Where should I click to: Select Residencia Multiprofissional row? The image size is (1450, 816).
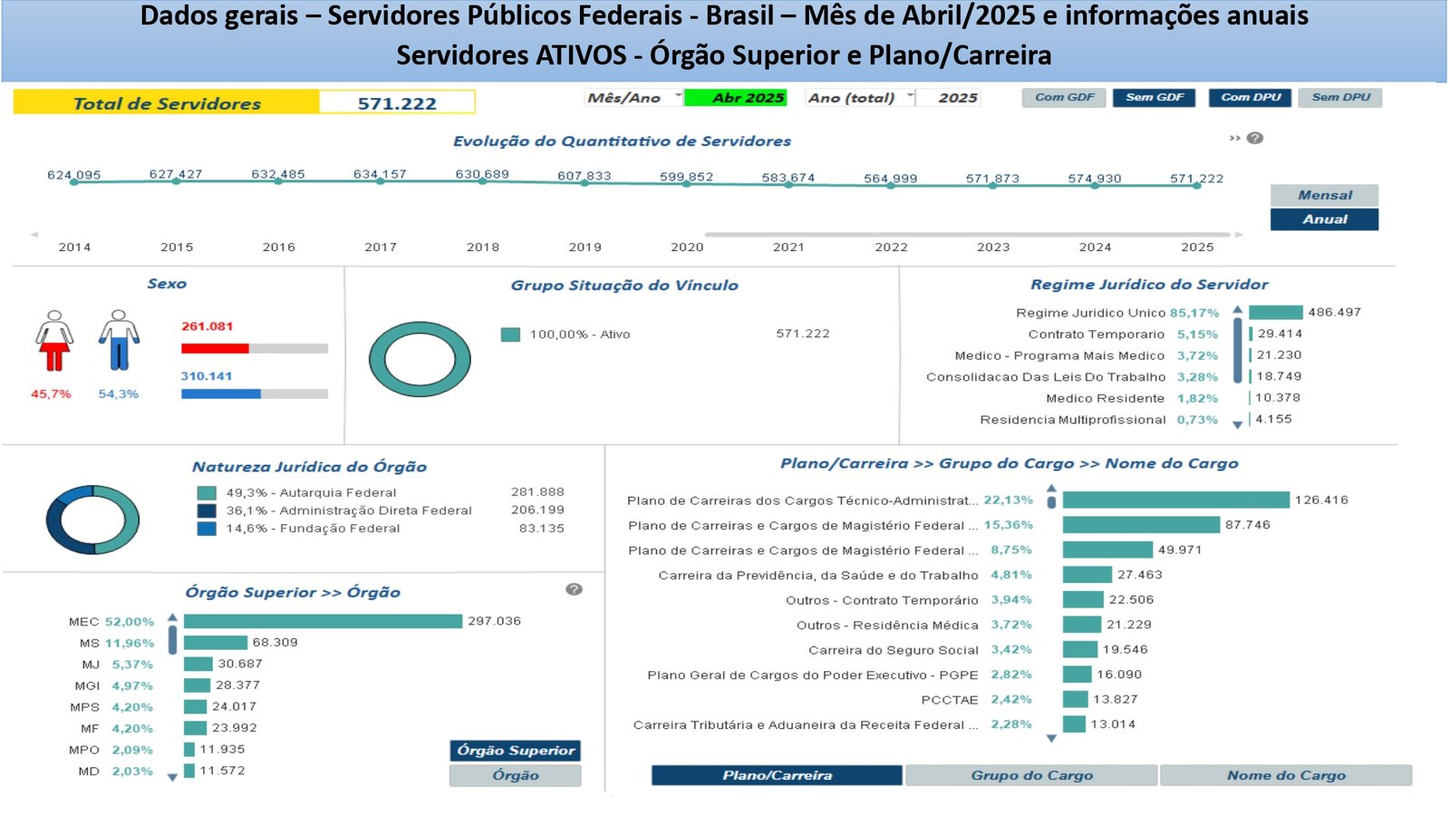[1136, 420]
